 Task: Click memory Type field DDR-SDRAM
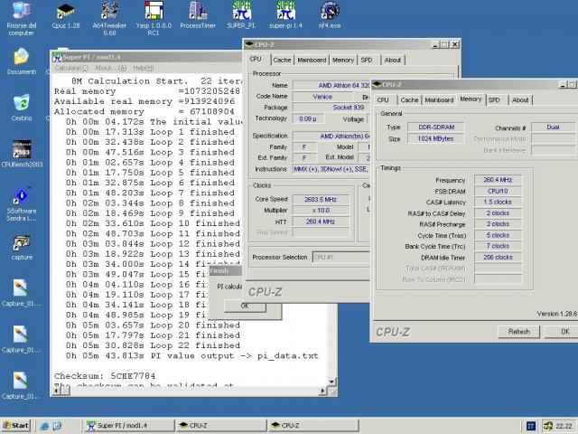click(436, 127)
